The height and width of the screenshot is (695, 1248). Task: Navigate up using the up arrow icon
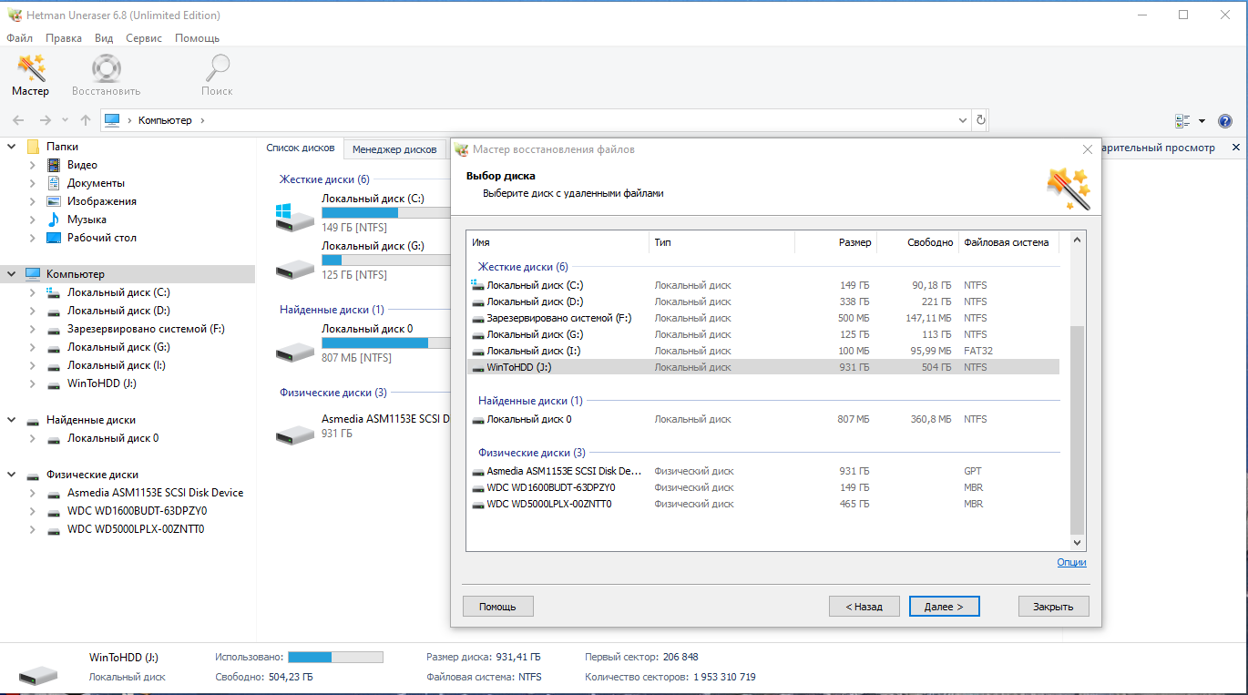(85, 119)
